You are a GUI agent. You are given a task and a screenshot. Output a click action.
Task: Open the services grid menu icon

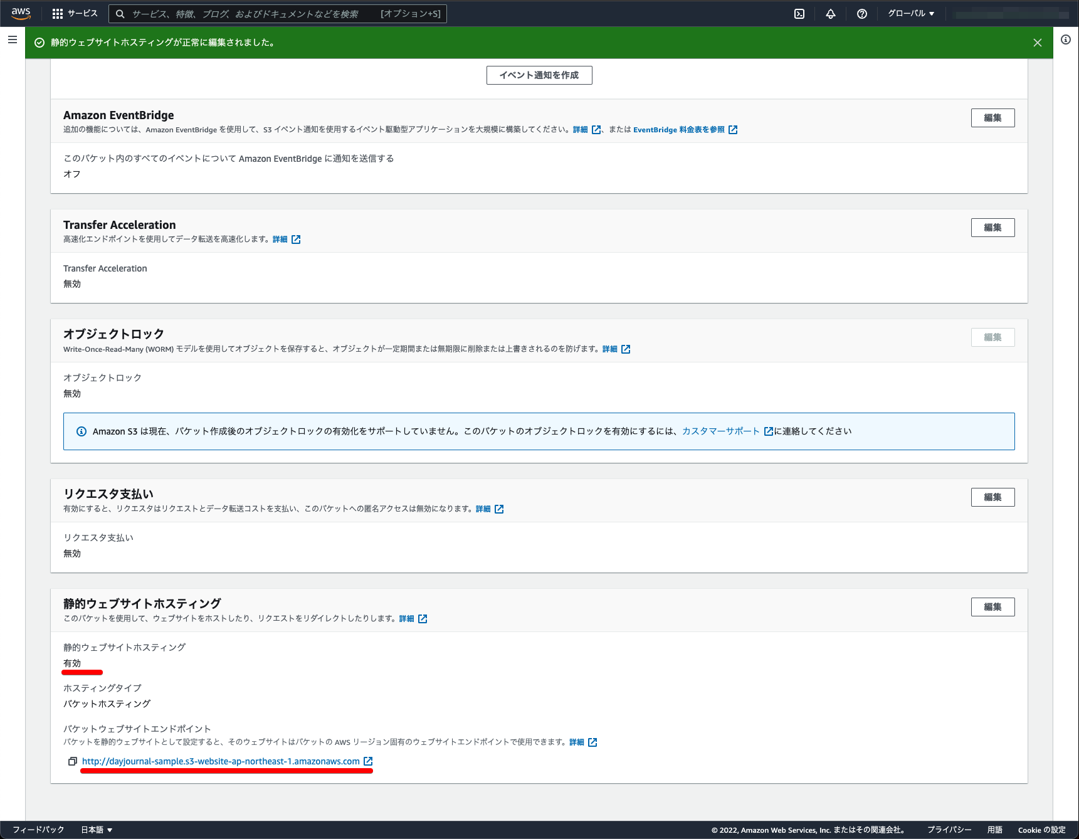pos(58,14)
